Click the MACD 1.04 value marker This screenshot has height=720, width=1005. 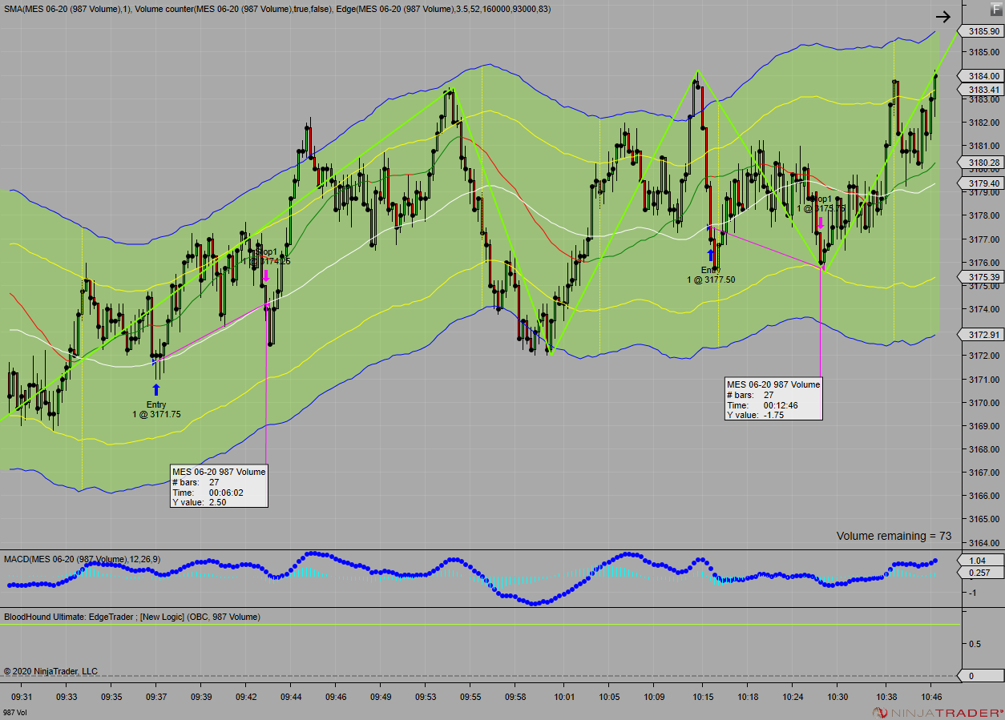pyautogui.click(x=982, y=561)
